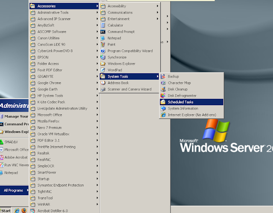Open the PDF Editor 3.1 folder
Viewport: 273px width, 213px height.
(x=64, y=140)
